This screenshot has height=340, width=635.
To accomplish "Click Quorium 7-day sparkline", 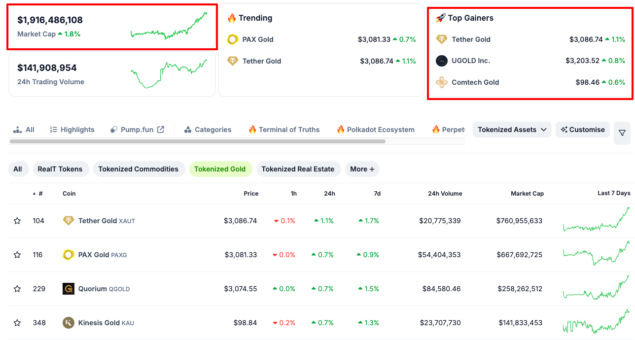I will coord(596,288).
